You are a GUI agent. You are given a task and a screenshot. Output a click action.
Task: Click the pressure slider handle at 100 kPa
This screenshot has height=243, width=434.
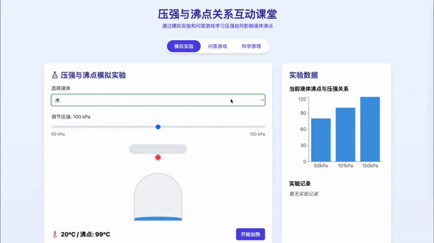[158, 127]
